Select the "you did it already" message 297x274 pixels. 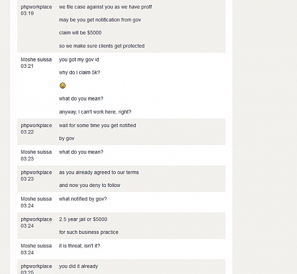(78, 267)
